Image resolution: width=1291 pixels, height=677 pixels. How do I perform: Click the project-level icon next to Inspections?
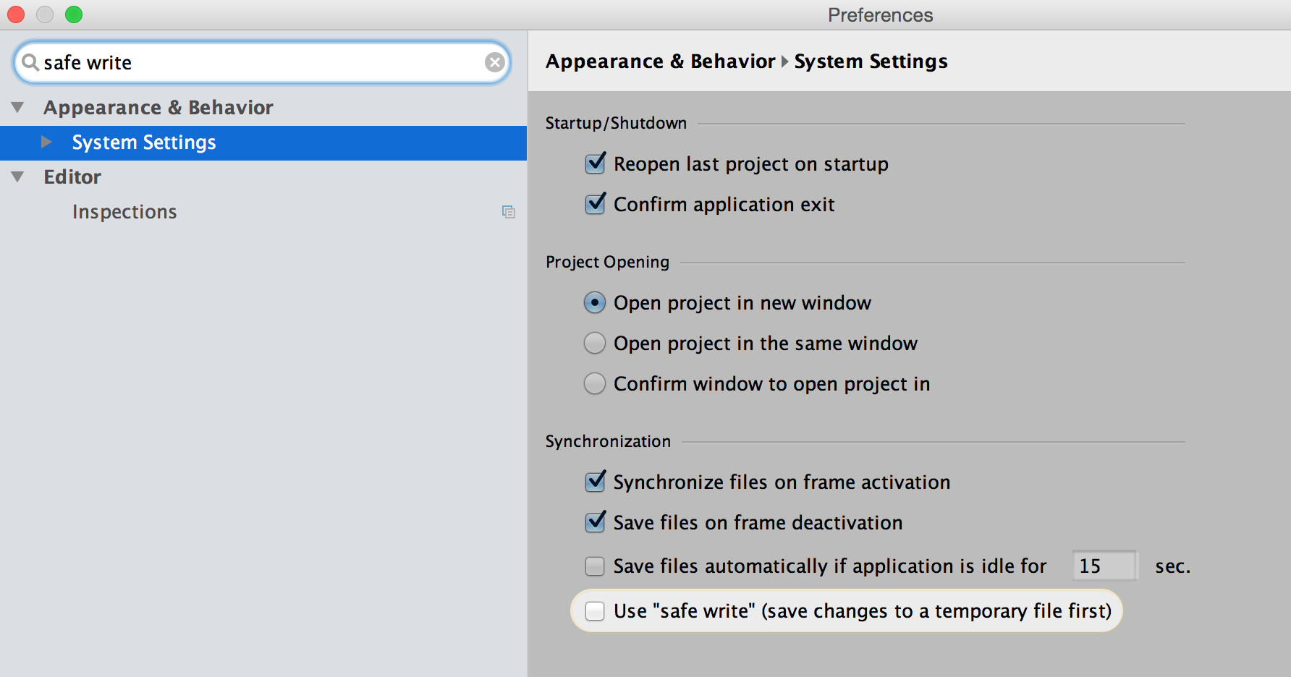509,212
